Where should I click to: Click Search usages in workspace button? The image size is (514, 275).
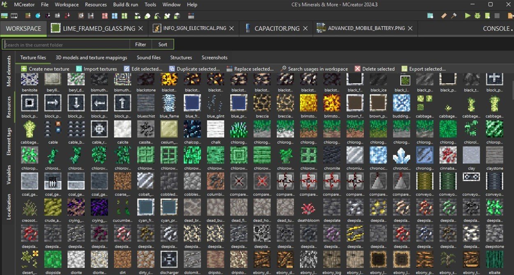point(314,69)
